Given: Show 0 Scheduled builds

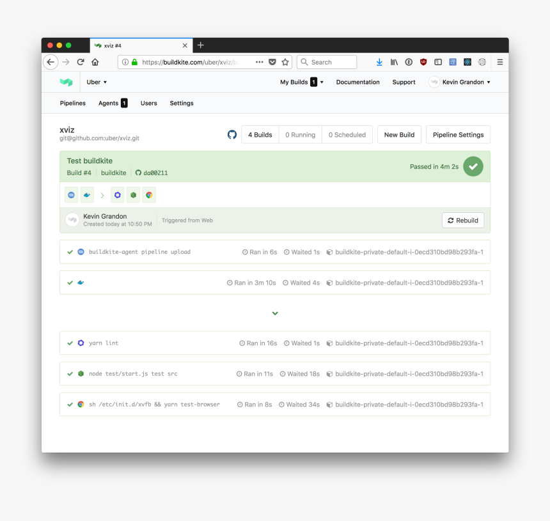Looking at the screenshot, I should pyautogui.click(x=347, y=135).
